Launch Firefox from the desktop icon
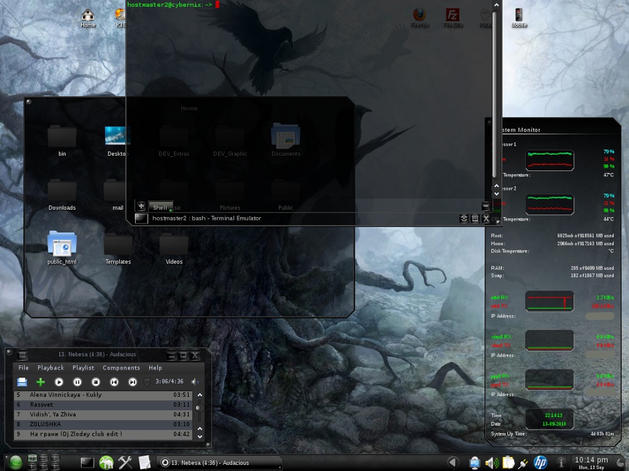Screen dimensions: 629x471 pyautogui.click(x=420, y=19)
